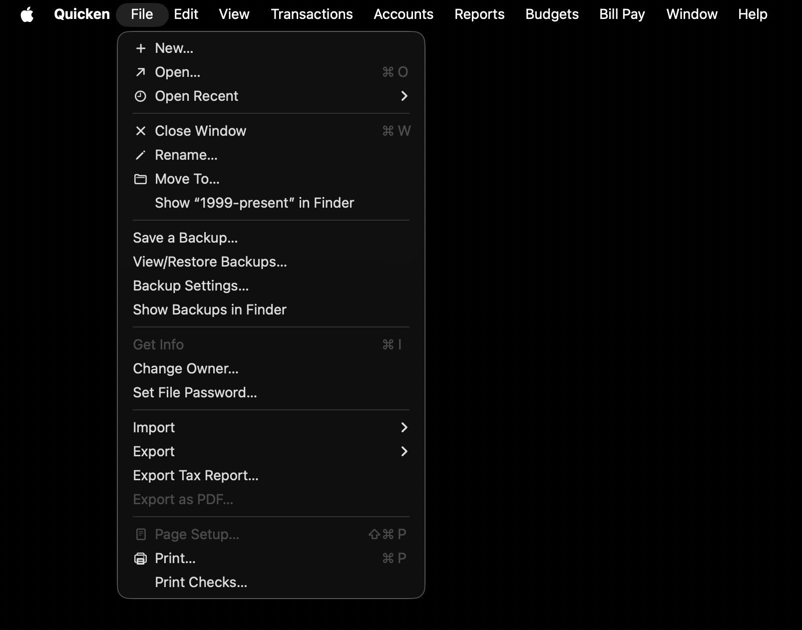This screenshot has width=802, height=630.
Task: Choose Move To… in the File menu
Action: point(271,179)
